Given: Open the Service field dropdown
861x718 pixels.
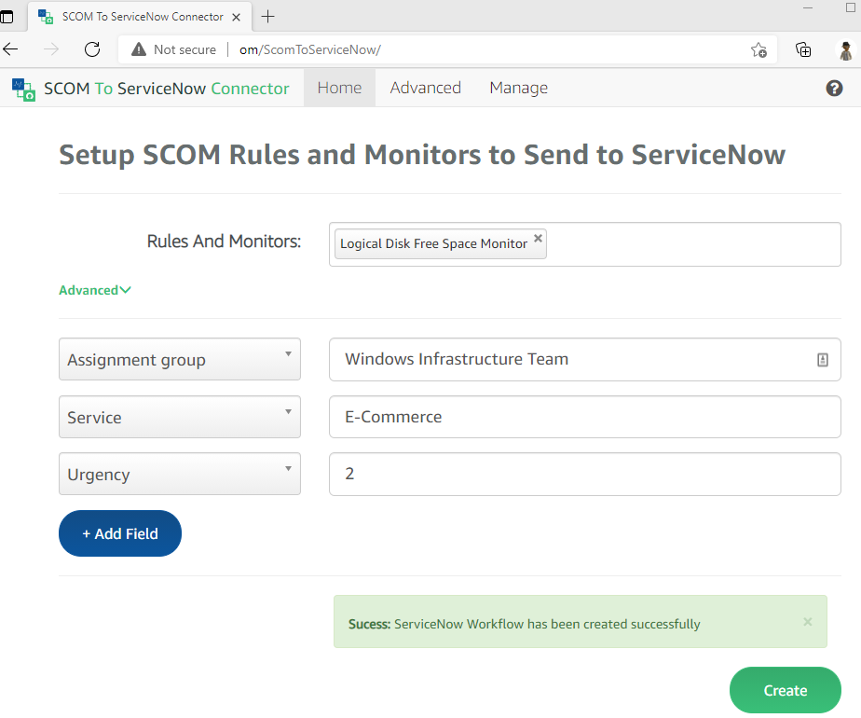Looking at the screenshot, I should point(180,417).
